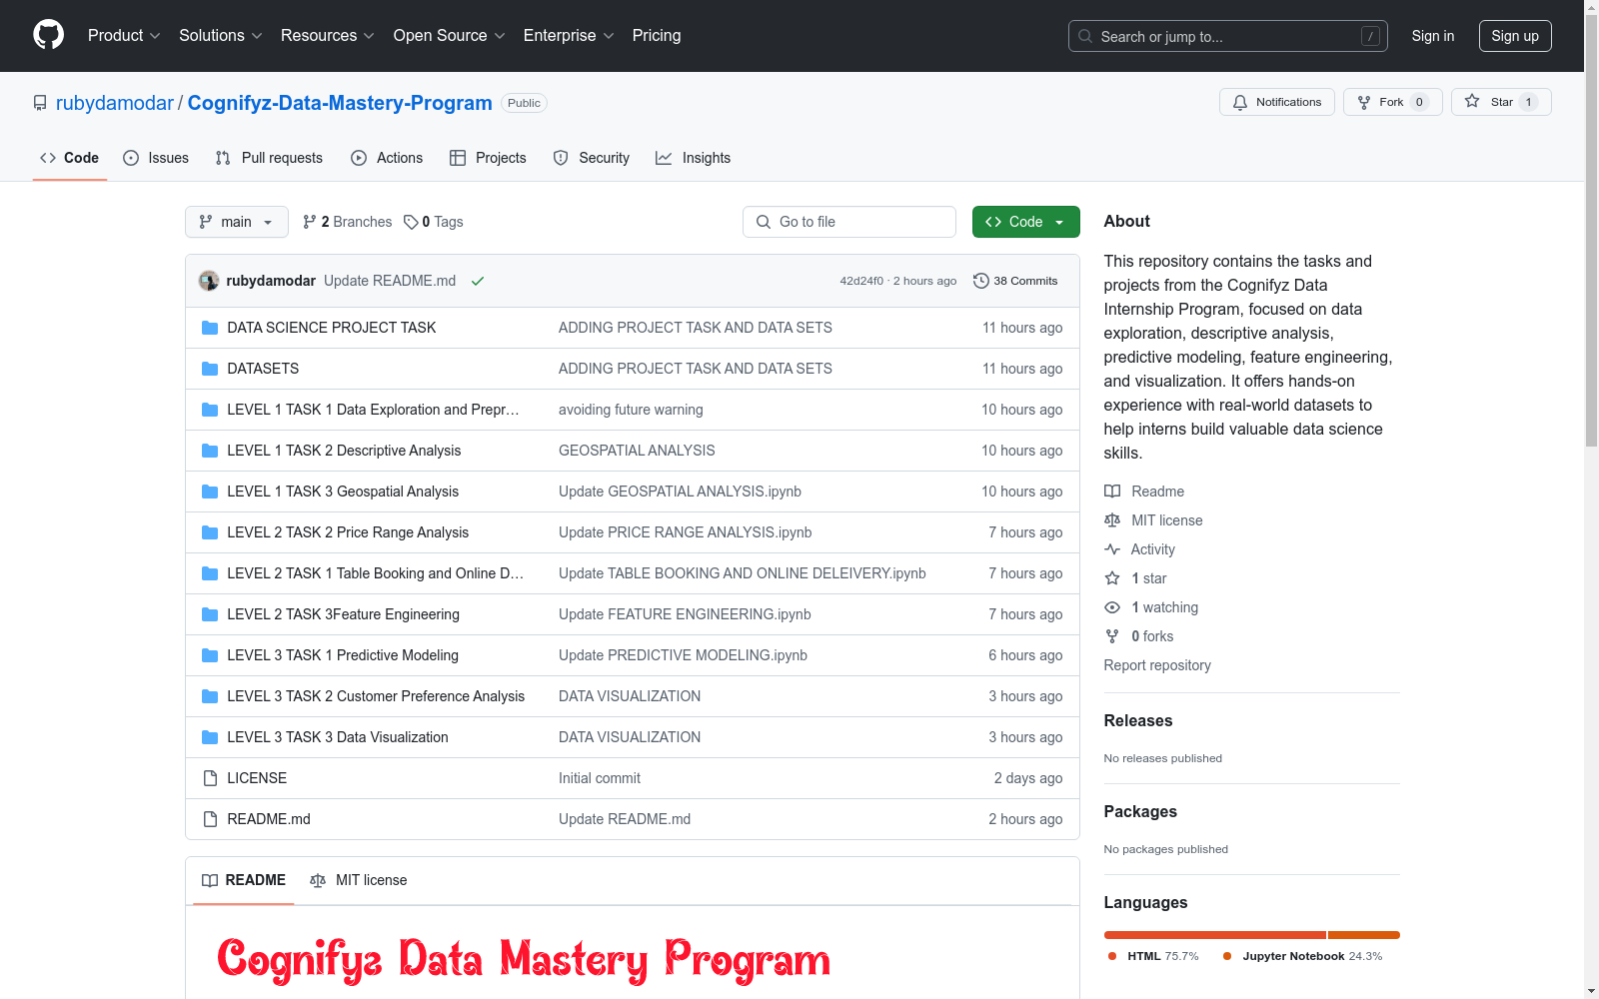Viewport: 1599px width, 999px height.
Task: Open the Insights tab
Action: [x=693, y=158]
